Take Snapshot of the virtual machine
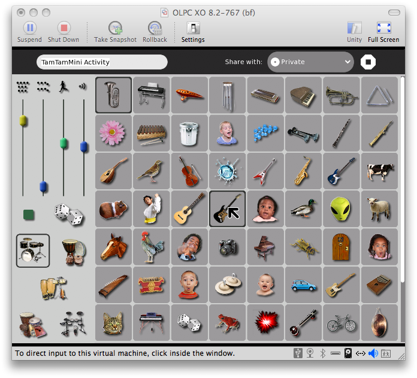 click(x=115, y=32)
